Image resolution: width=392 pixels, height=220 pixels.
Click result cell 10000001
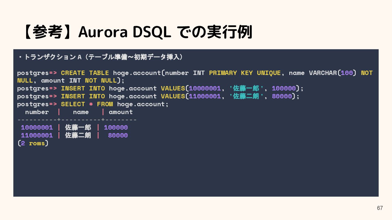[37, 127]
